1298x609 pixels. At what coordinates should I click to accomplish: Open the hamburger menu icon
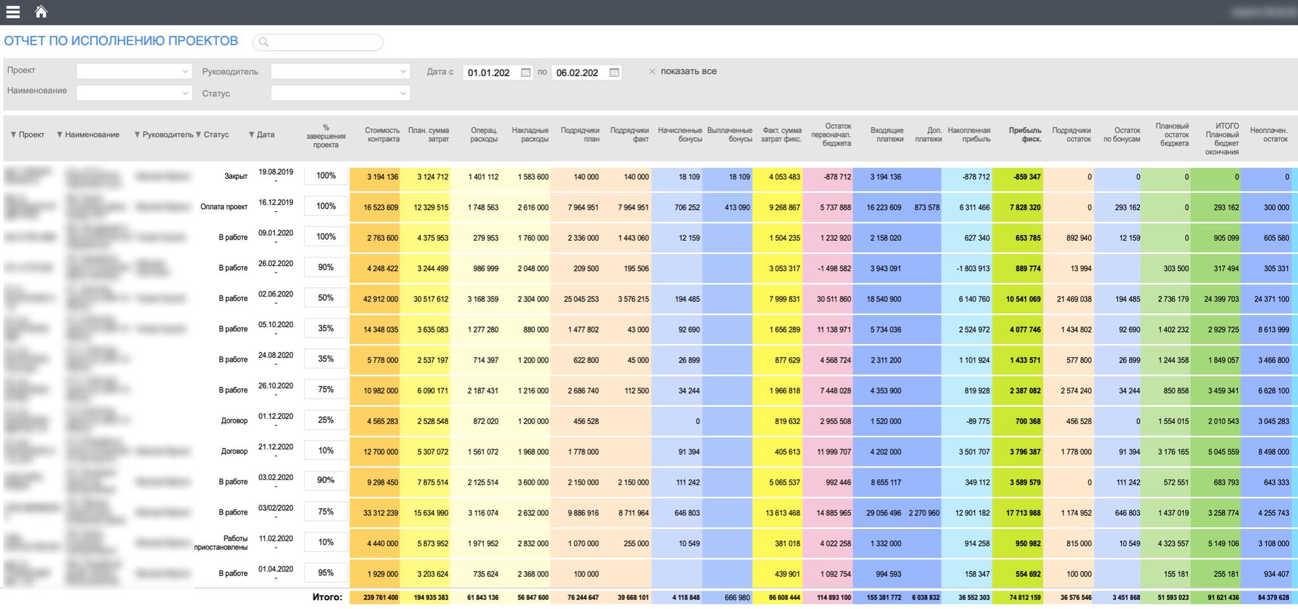click(x=13, y=12)
